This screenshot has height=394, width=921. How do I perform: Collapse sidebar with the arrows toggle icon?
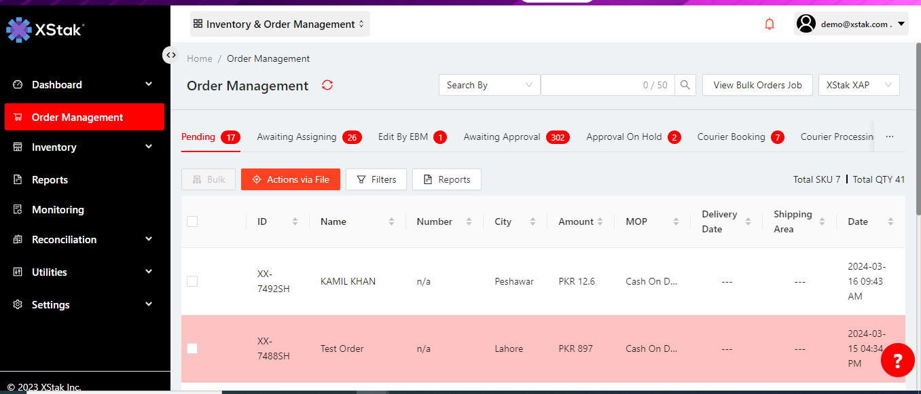click(x=170, y=55)
